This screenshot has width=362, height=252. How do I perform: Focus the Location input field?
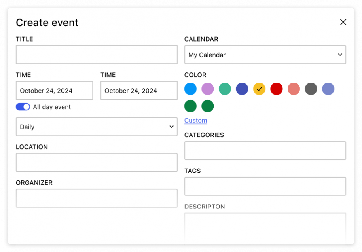(97, 163)
